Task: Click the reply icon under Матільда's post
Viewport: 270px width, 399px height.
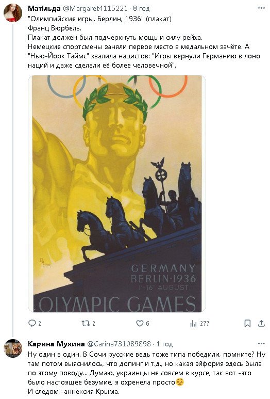Action: point(32,323)
